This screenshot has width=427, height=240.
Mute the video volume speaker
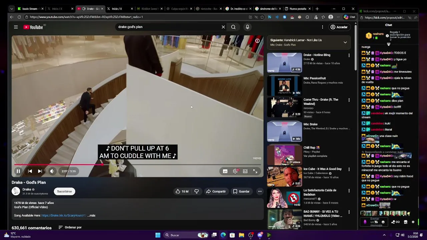coord(52,171)
